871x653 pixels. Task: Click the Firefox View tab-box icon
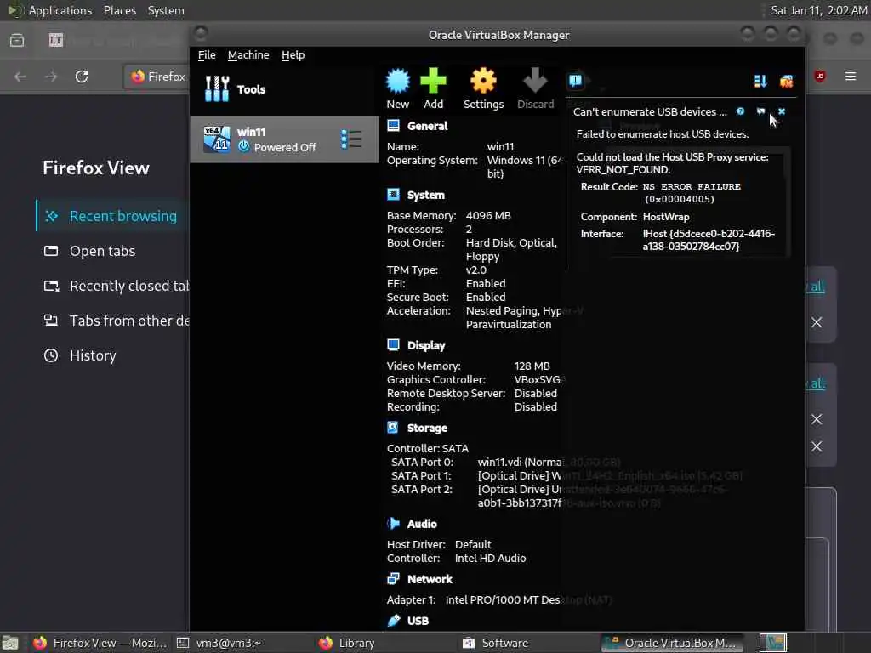[17, 40]
